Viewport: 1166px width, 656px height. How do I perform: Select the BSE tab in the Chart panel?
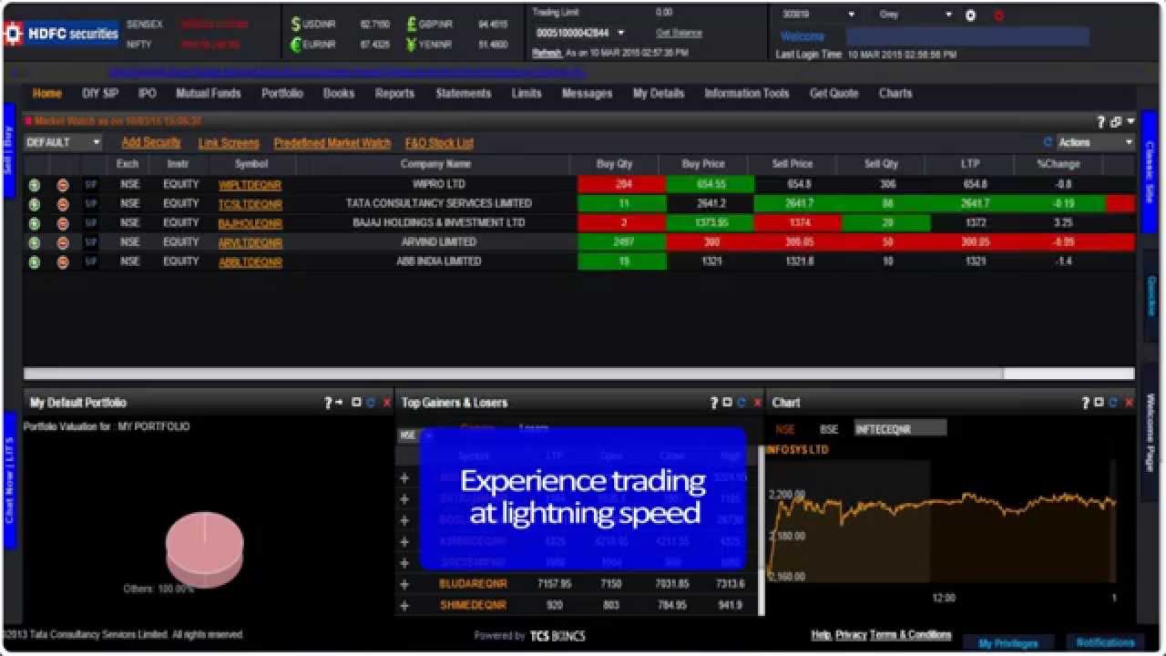829,429
